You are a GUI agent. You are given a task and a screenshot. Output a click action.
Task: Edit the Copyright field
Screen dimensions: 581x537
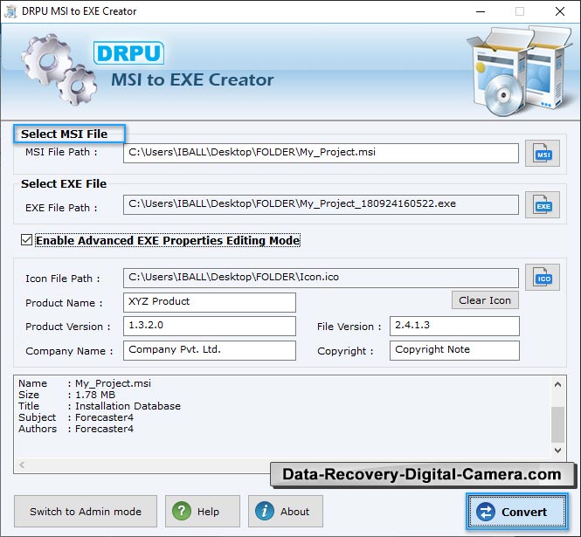(x=454, y=350)
